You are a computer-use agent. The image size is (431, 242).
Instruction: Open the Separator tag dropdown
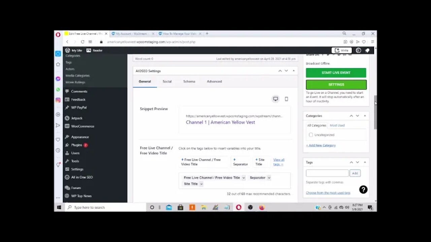(269, 178)
